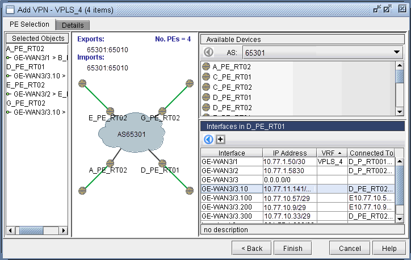Click the Interface column header
Viewport: 411px width, 260px height.
(231, 153)
